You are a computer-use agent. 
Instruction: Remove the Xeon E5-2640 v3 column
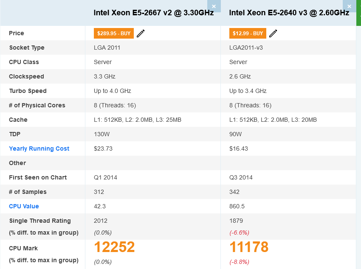[x=349, y=6]
